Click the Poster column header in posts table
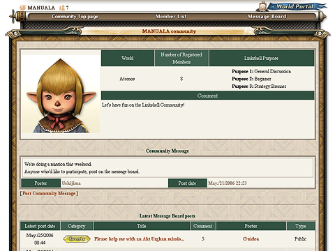 tap(251, 226)
